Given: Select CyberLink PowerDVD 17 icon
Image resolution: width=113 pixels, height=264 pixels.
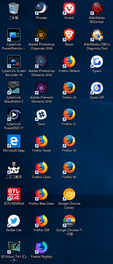Looking at the screenshot, I should click(x=14, y=115).
